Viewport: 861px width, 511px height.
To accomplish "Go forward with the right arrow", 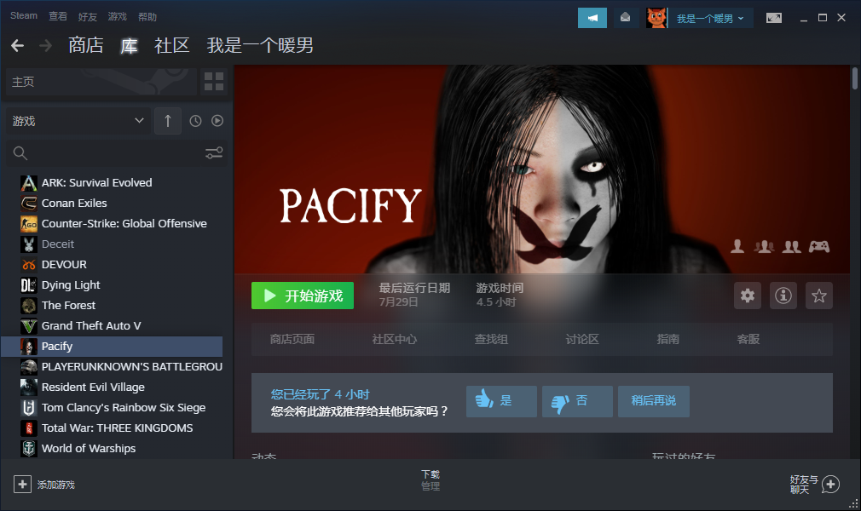I will [45, 45].
